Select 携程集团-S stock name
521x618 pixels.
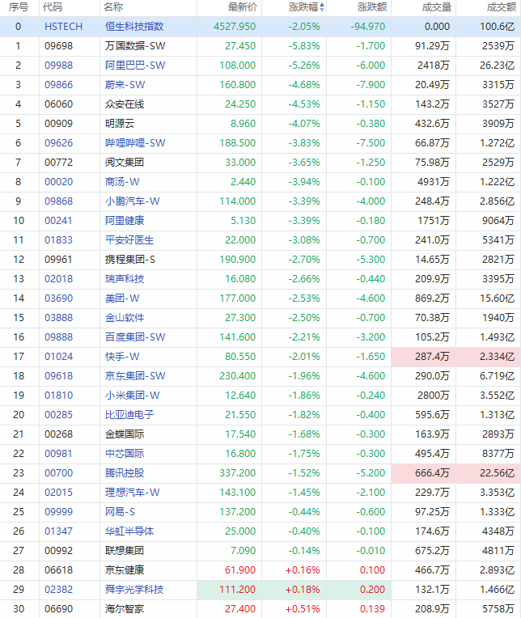coord(130,260)
